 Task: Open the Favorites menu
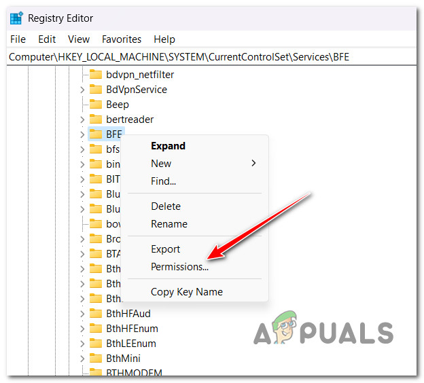[122, 39]
